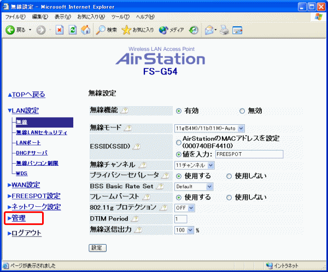Open the 無線モード dropdown
328x272 pixels.
click(209, 129)
